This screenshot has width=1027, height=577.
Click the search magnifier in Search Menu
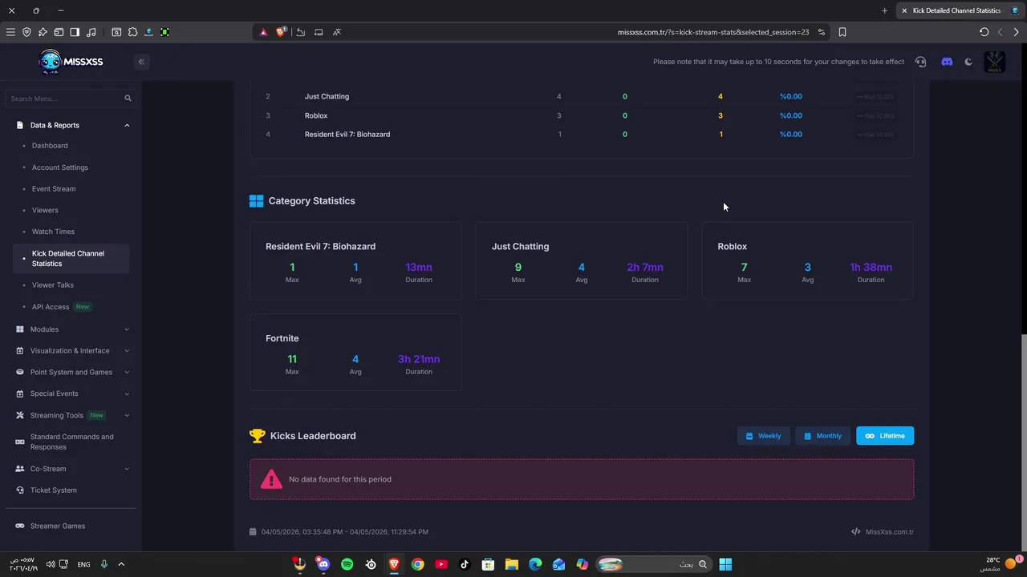coord(128,99)
